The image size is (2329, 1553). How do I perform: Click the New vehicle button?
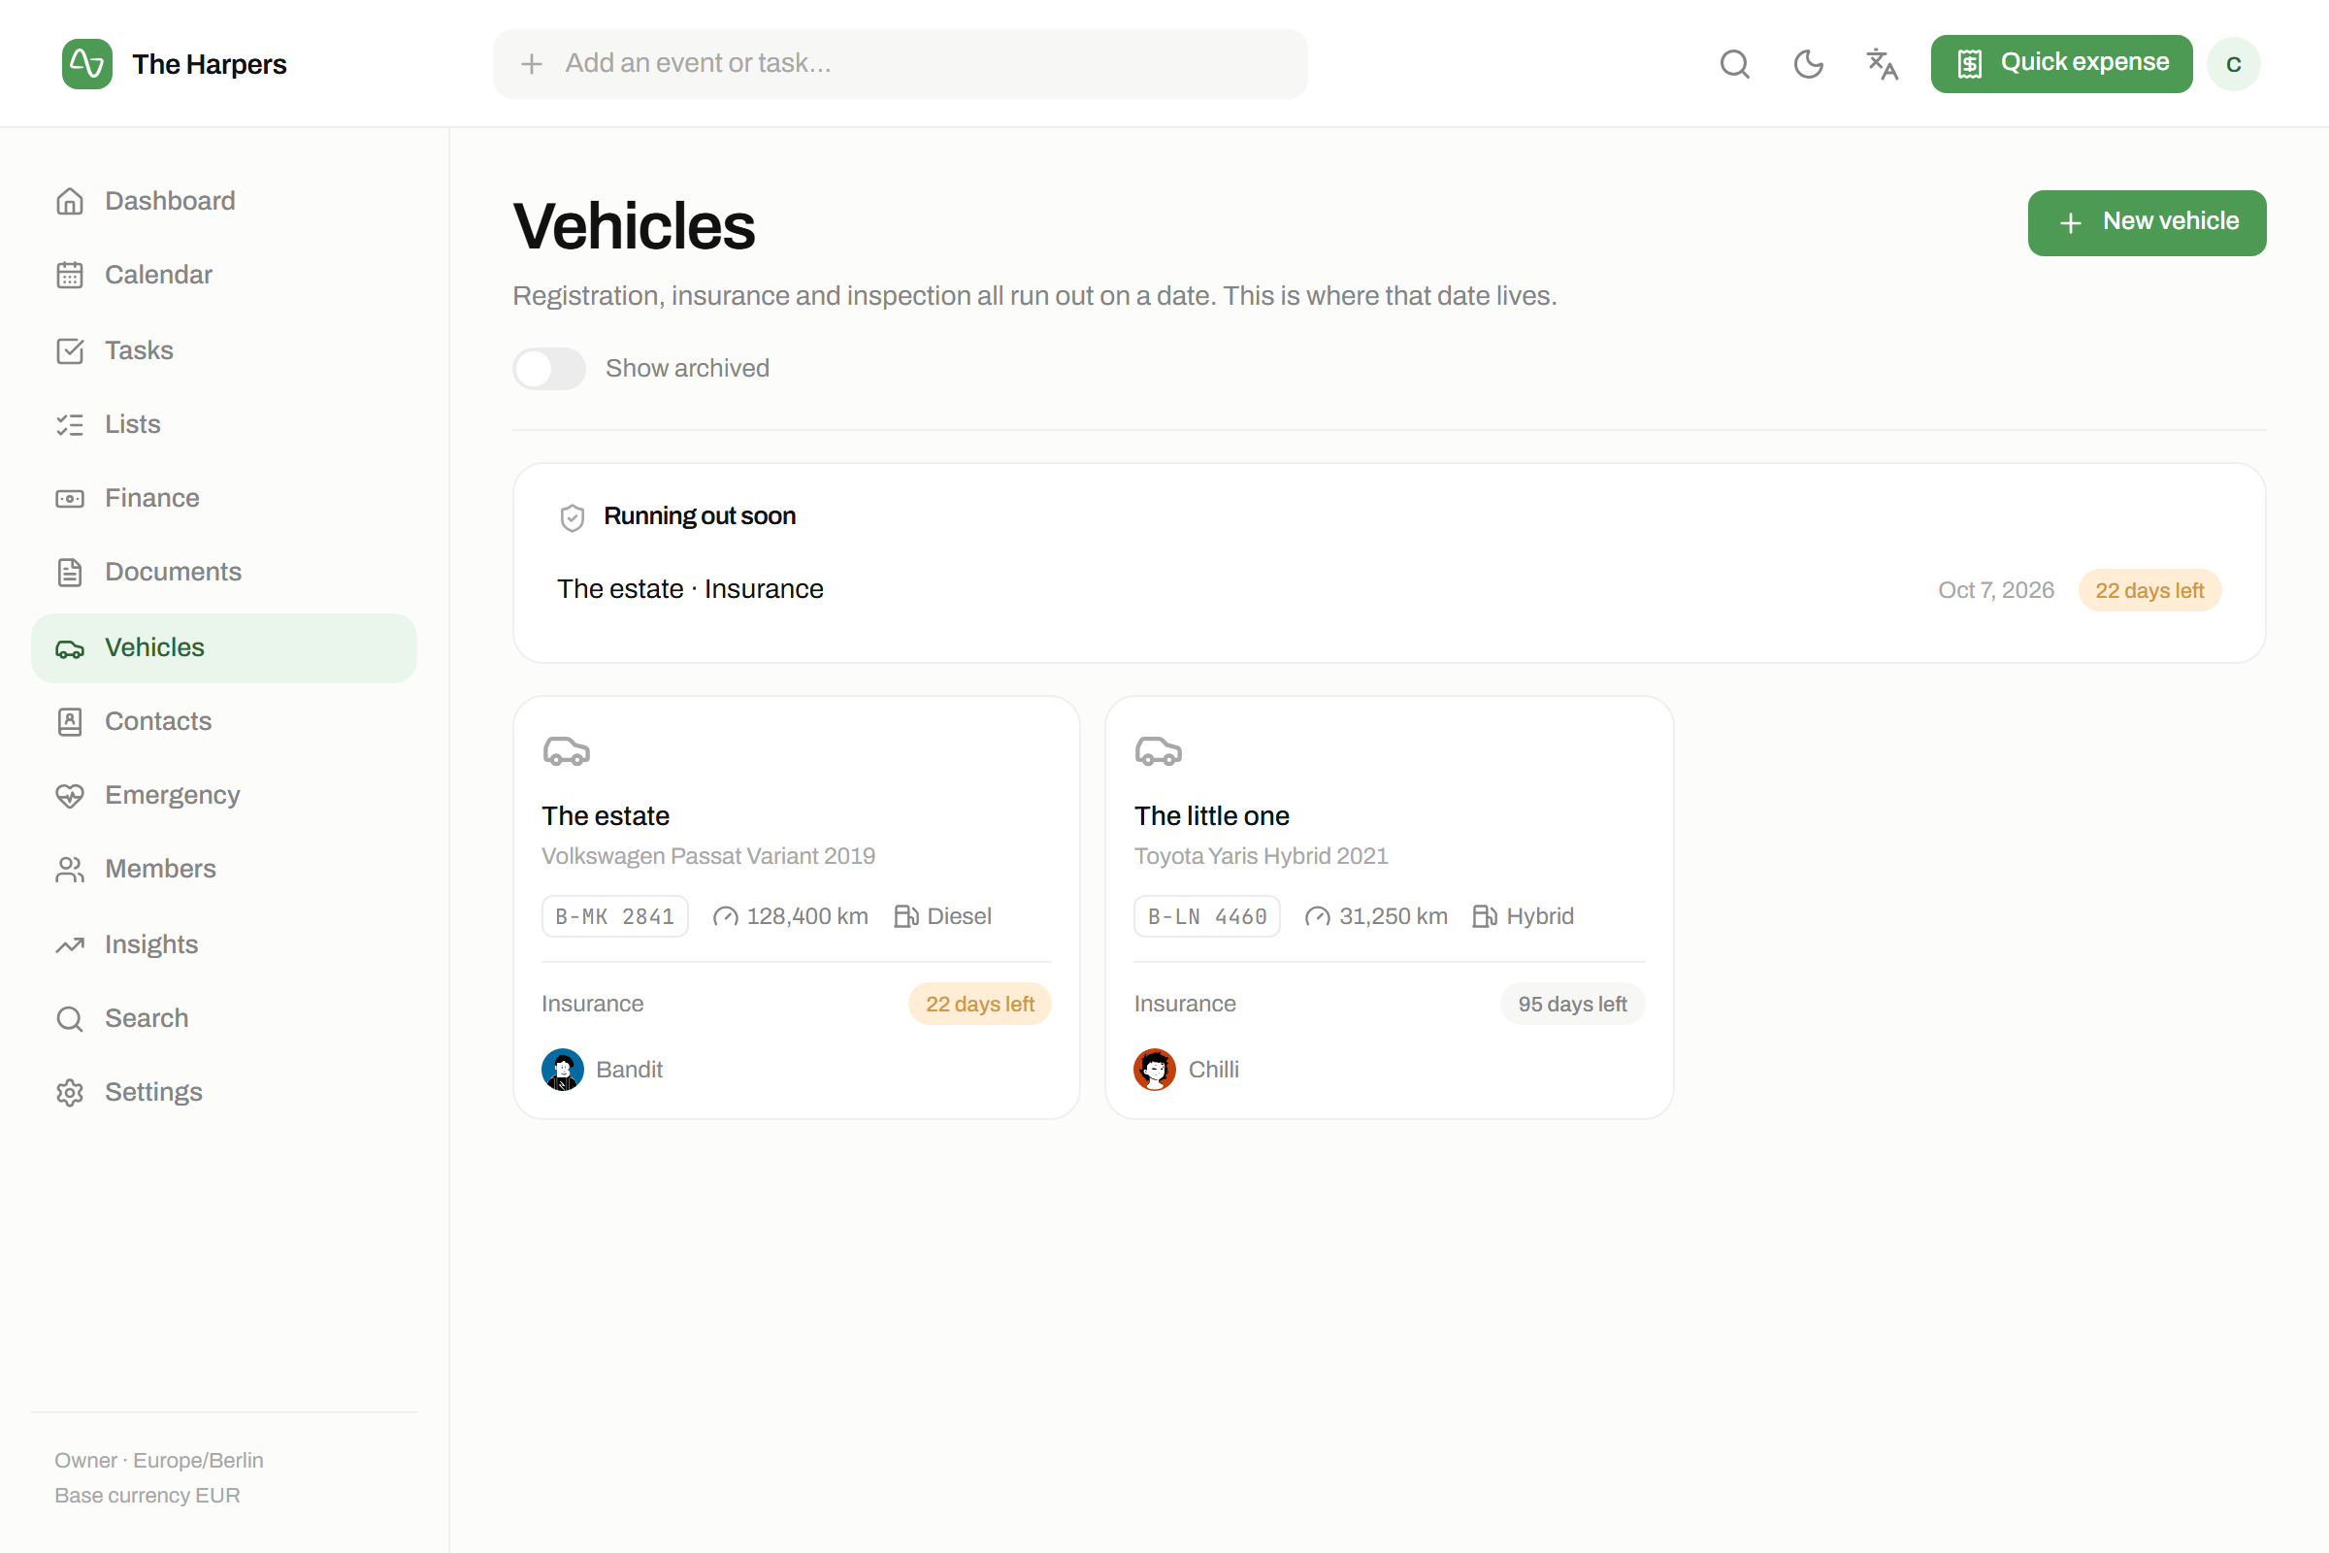click(x=2147, y=223)
